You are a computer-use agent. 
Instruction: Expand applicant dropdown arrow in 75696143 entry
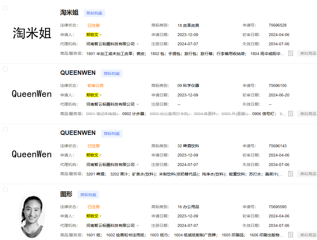point(101,155)
